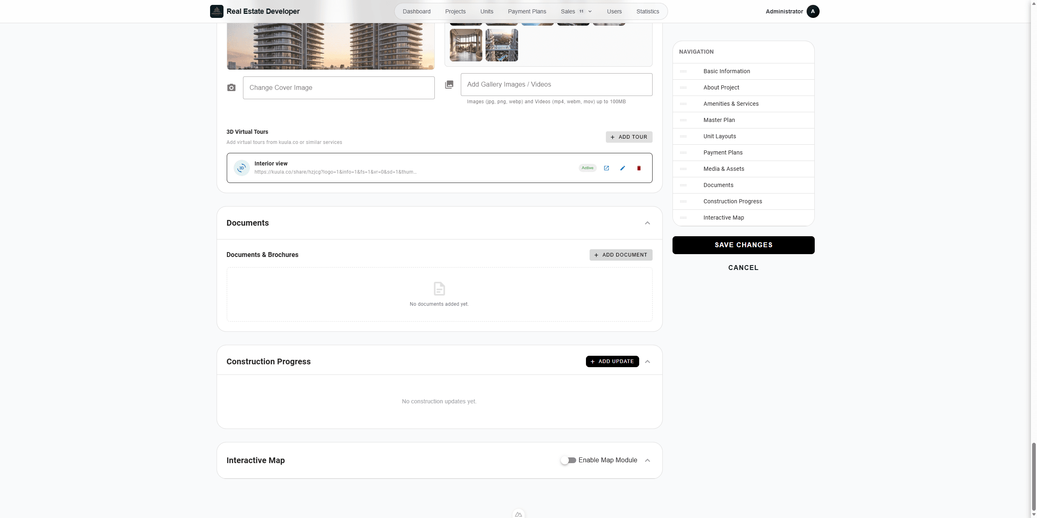The width and height of the screenshot is (1037, 518).
Task: Click the ADD TOUR button
Action: click(629, 137)
